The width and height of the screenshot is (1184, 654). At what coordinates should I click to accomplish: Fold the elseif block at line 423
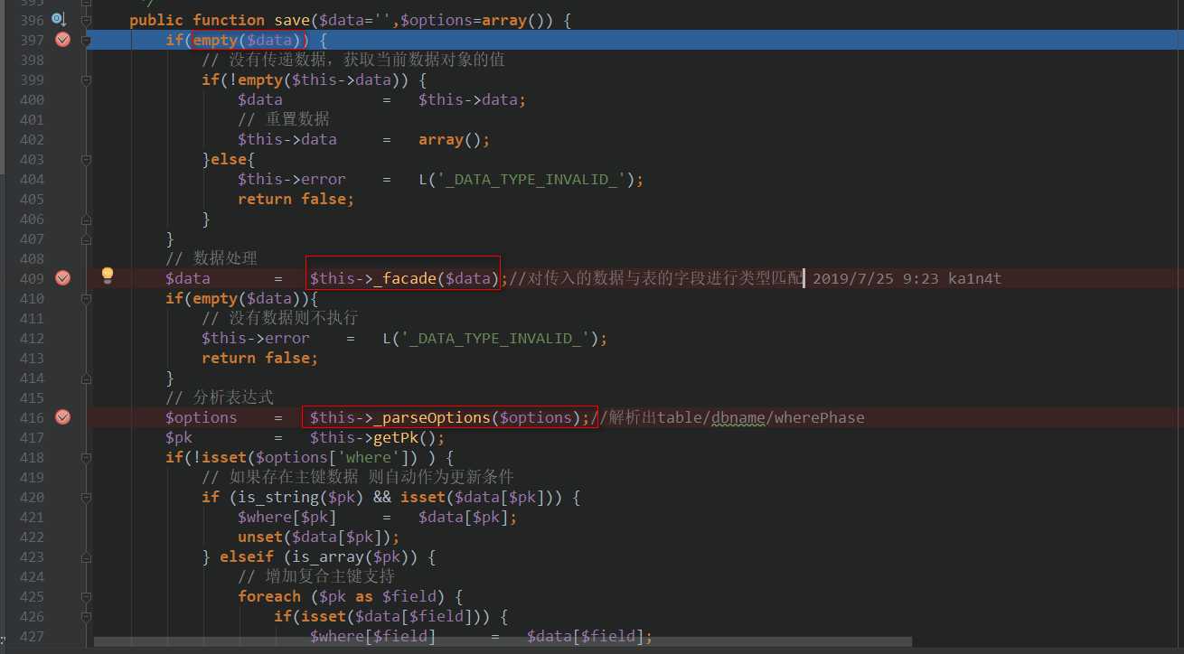86,556
